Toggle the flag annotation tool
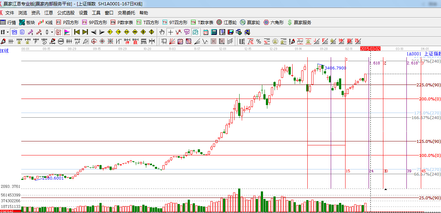 [x=67, y=32]
